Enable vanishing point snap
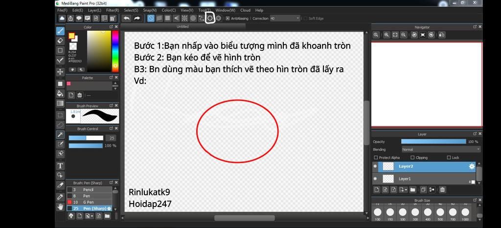 point(176,19)
